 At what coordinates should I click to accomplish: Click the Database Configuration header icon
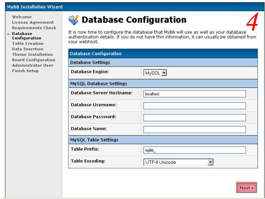point(73,20)
